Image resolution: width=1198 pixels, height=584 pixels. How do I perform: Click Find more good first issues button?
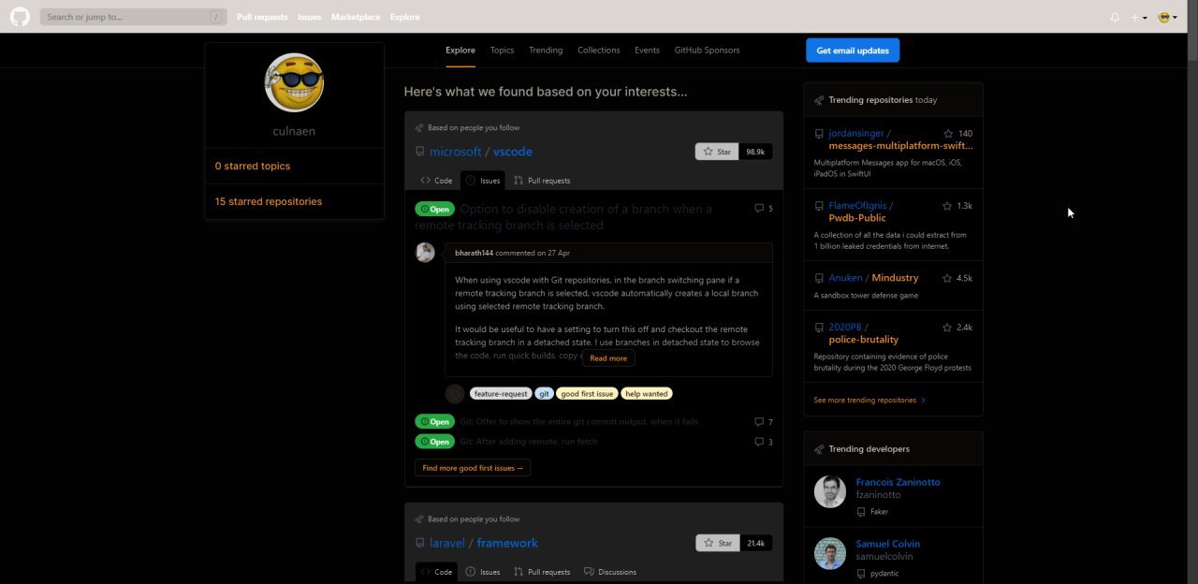click(x=473, y=468)
